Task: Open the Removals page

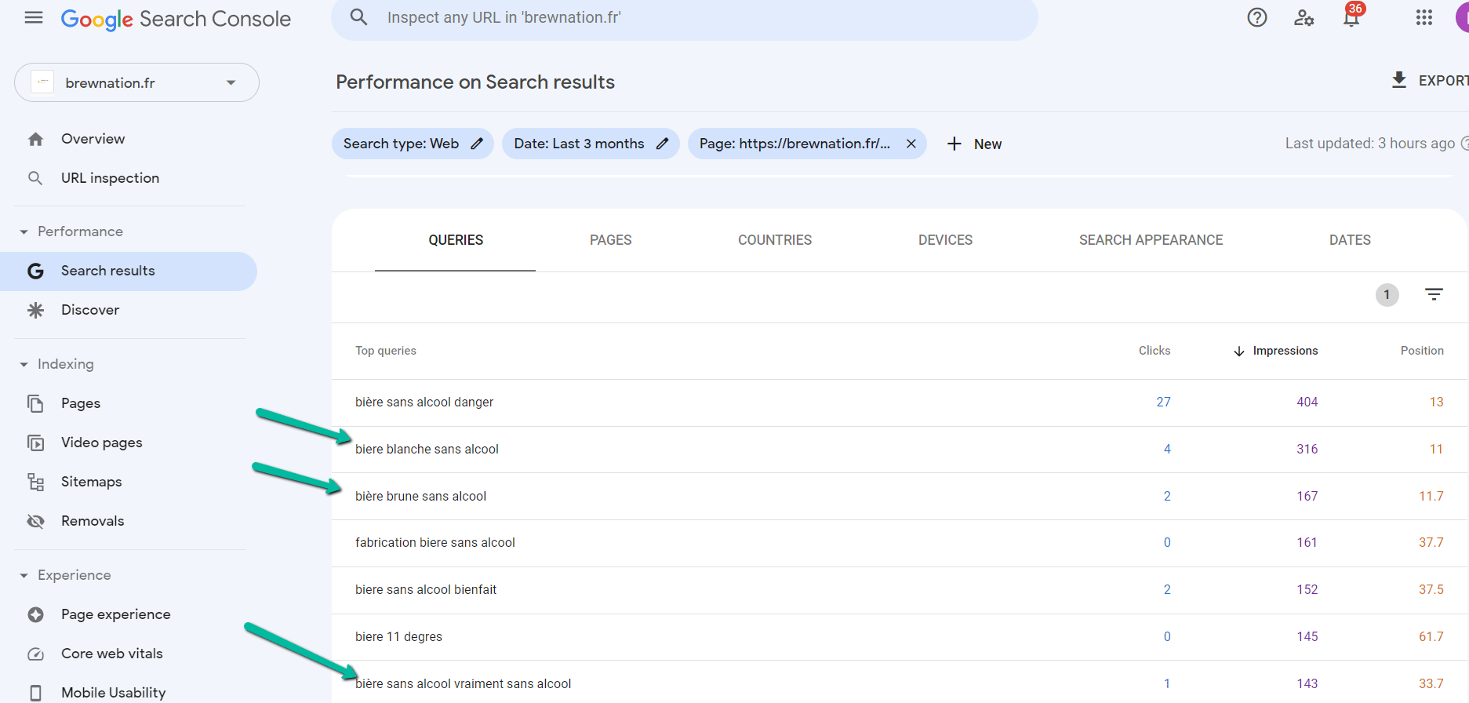Action: click(x=93, y=521)
